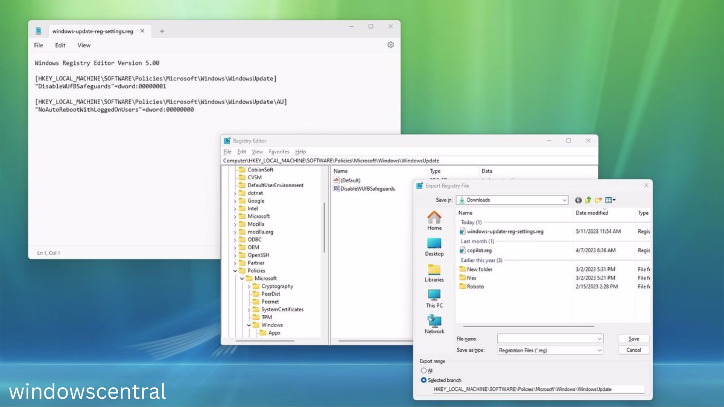This screenshot has width=724, height=407.
Task: Click the Selected branch path field
Action: pyautogui.click(x=538, y=389)
